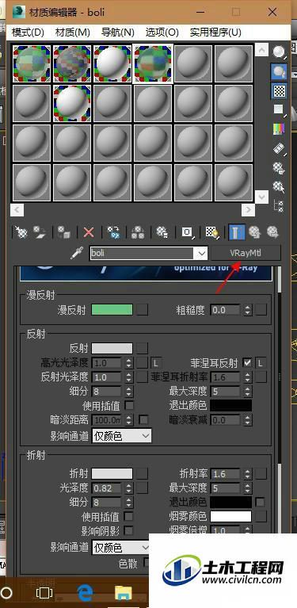Toggle the L lock beside 菲涅耳反射
The height and width of the screenshot is (608, 297).
[x=261, y=363]
